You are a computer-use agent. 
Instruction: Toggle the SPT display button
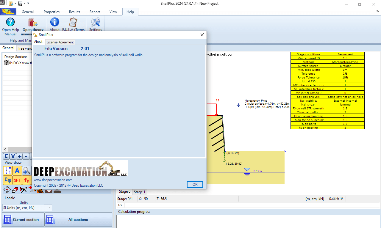[17, 180]
